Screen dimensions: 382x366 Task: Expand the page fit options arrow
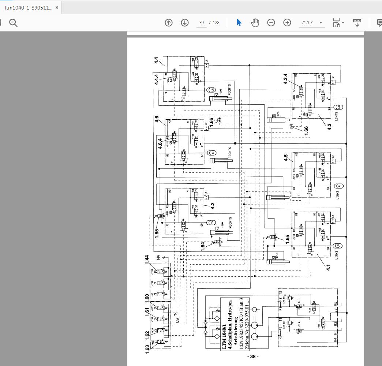343,23
